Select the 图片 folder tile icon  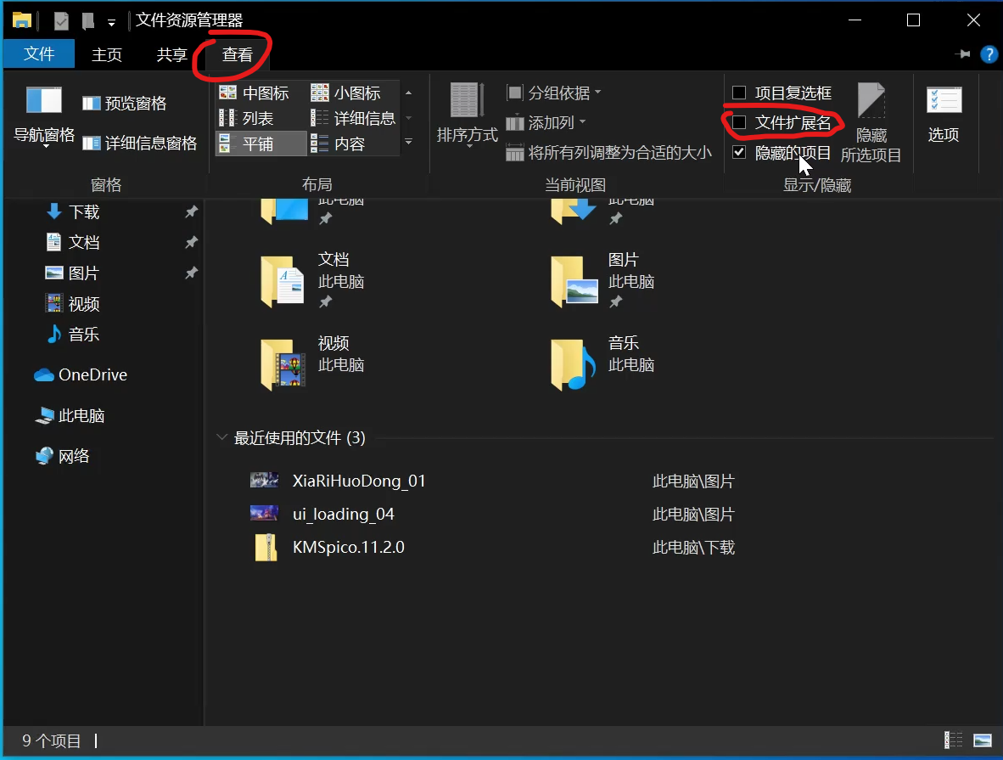tap(574, 281)
